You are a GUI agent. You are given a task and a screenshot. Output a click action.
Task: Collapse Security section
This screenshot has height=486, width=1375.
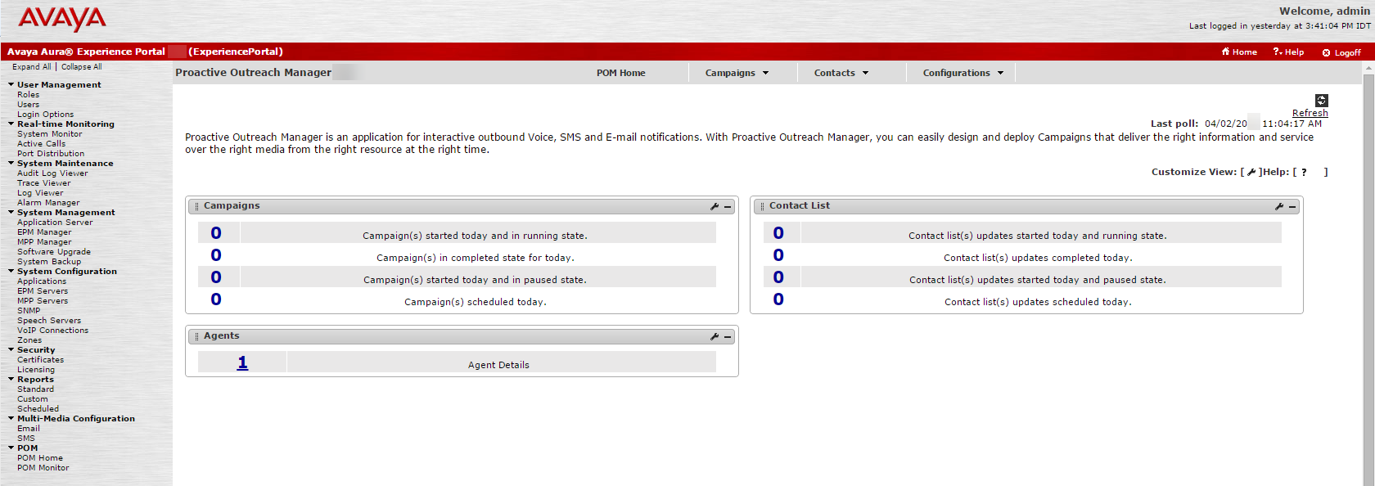11,349
